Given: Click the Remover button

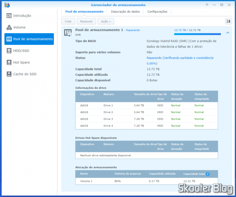Looking at the screenshot, I should point(86,21).
